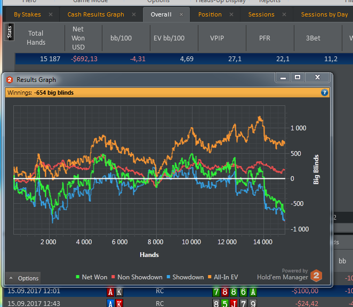Open the Position tab

coord(210,14)
